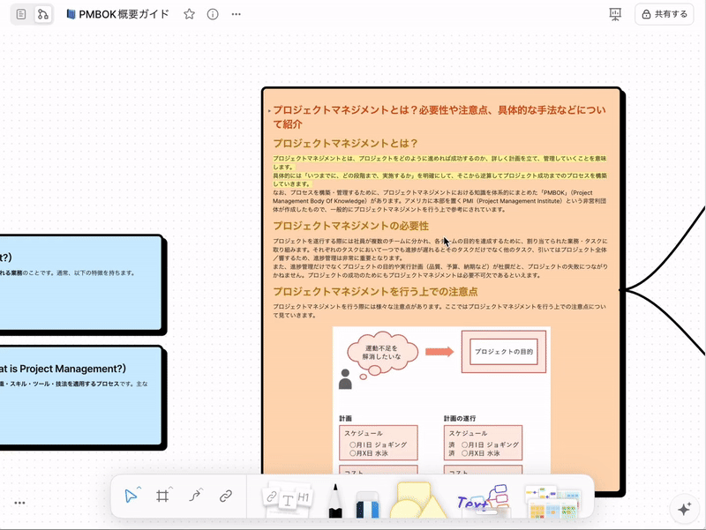Image resolution: width=706 pixels, height=530 pixels.
Task: Switch to document view mode
Action: tap(21, 14)
